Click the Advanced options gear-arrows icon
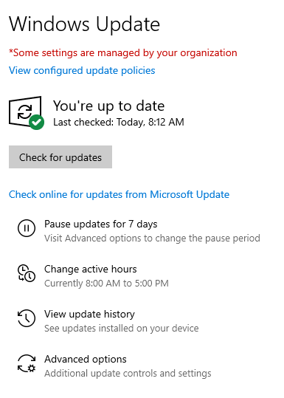This screenshot has width=284, height=398. [x=27, y=363]
